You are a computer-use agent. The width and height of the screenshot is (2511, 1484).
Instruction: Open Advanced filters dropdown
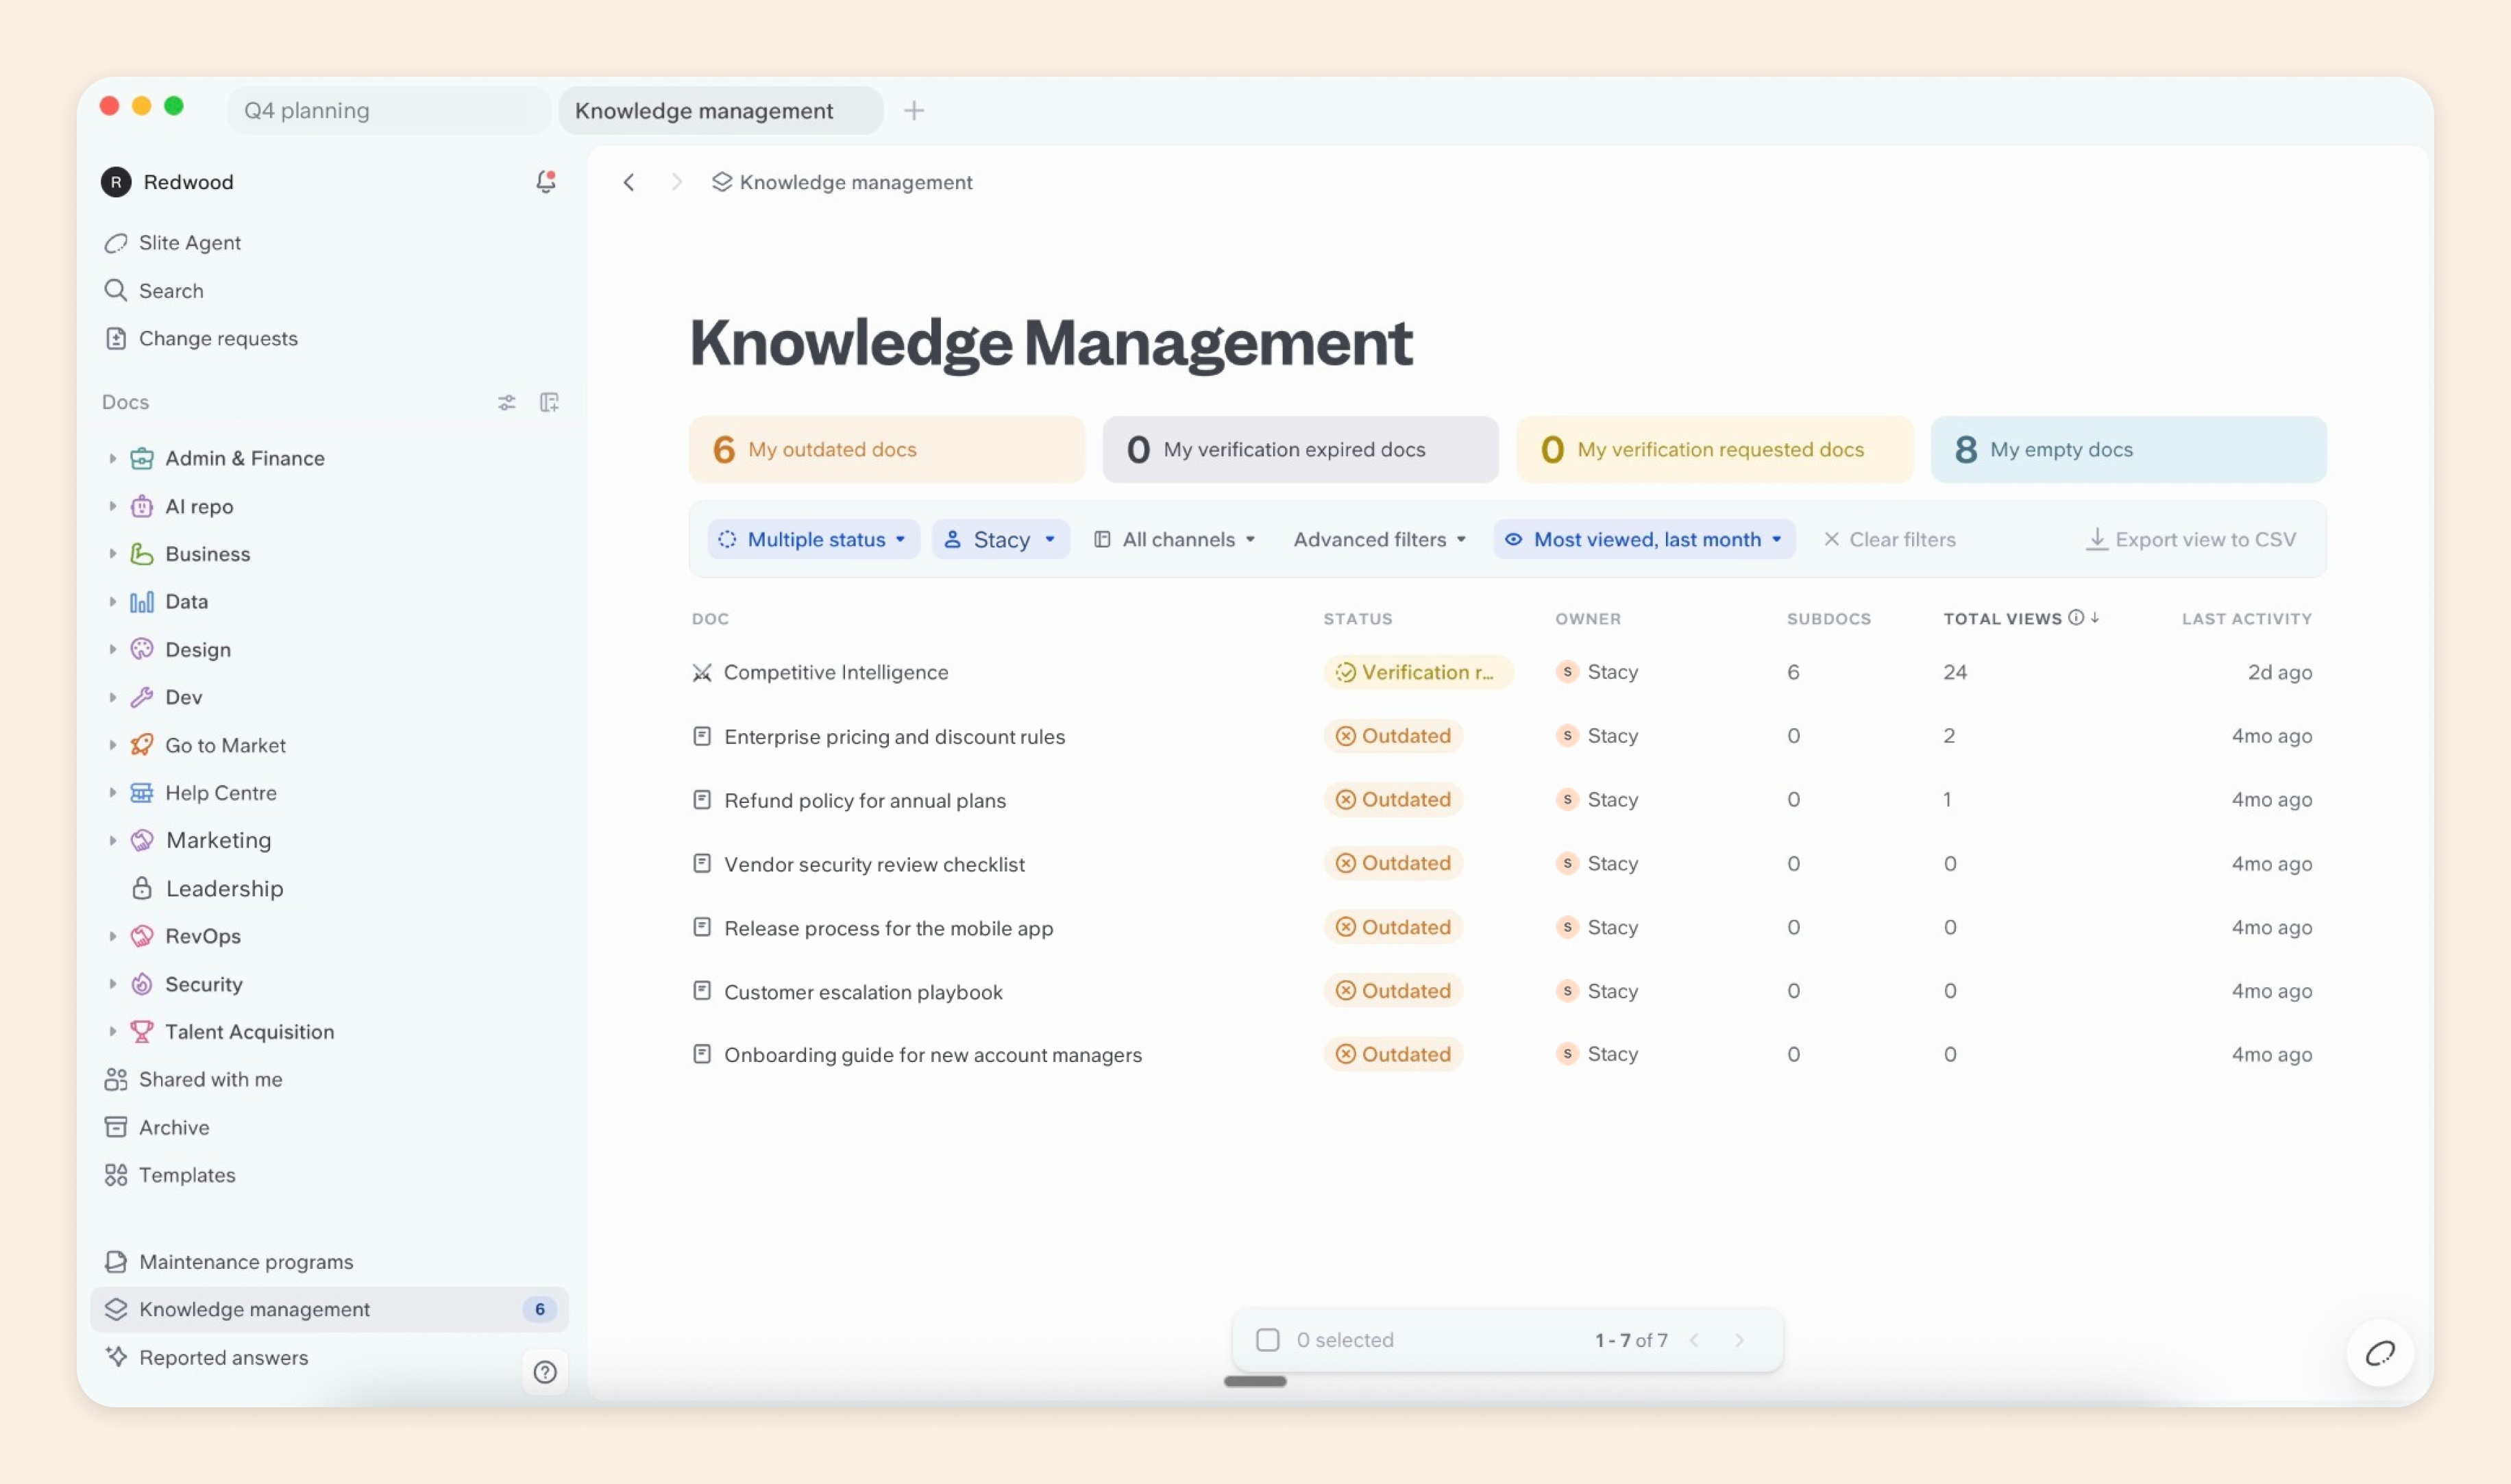1379,539
